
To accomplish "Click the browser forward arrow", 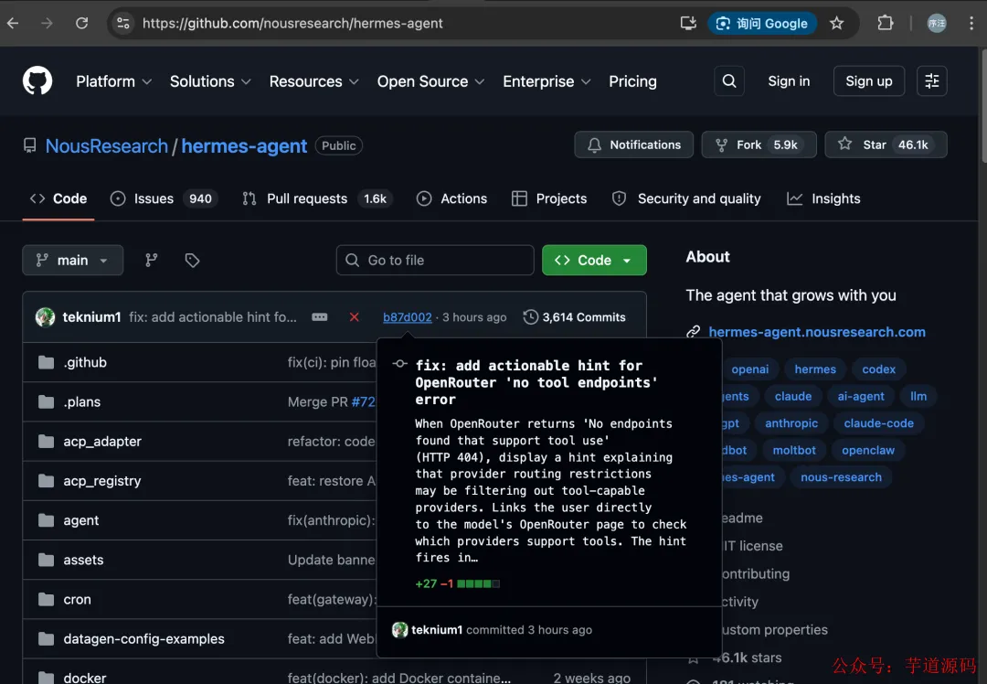I will coord(48,23).
